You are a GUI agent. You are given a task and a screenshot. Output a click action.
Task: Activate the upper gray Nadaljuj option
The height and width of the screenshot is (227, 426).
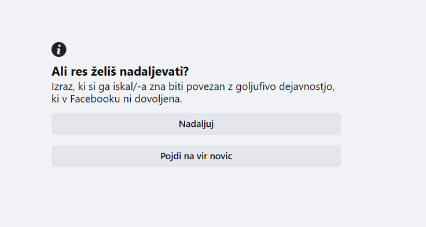click(196, 124)
